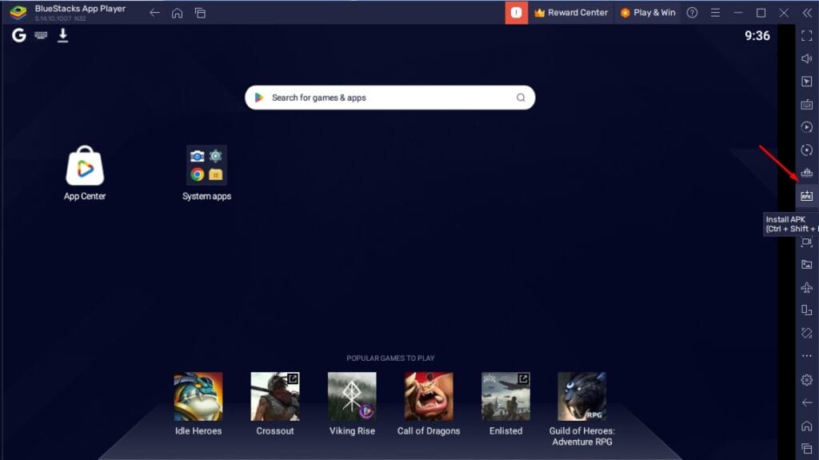Image resolution: width=819 pixels, height=460 pixels.
Task: Click the Search for games & apps field
Action: coord(390,98)
